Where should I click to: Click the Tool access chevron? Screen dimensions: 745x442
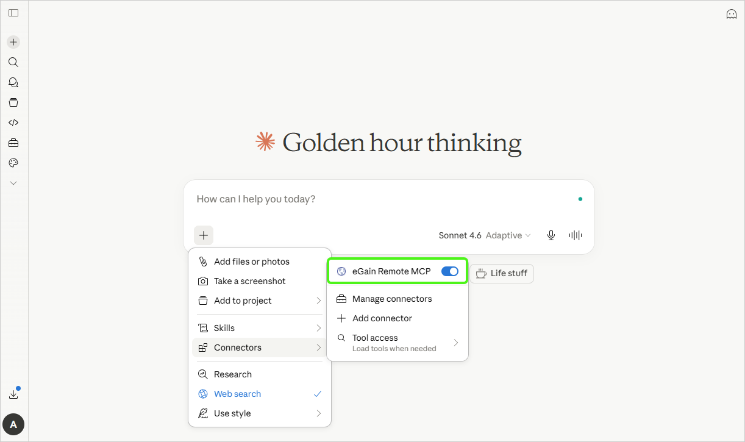pos(455,343)
